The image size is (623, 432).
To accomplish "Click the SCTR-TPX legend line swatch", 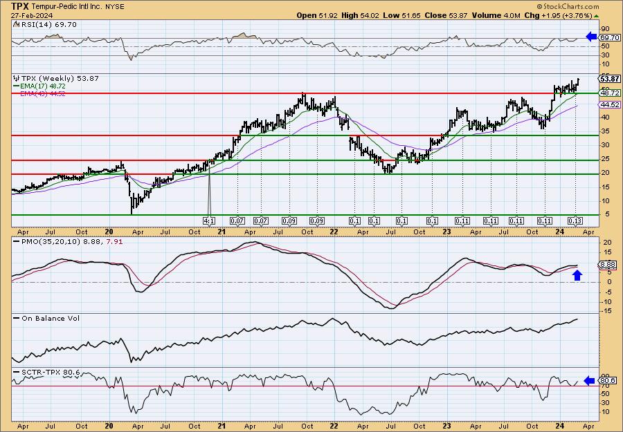I will (x=17, y=372).
